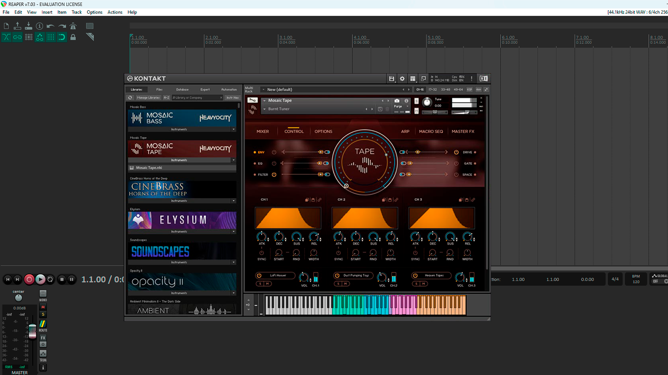
Task: Expand Mosaic Bass Instruments dropdown arrow
Action: tap(233, 129)
